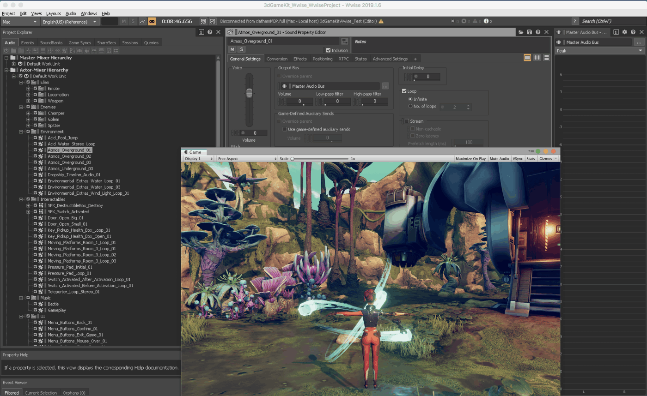Open the Peak meter type dropdown
Screen dimensions: 647x396
tap(599, 51)
